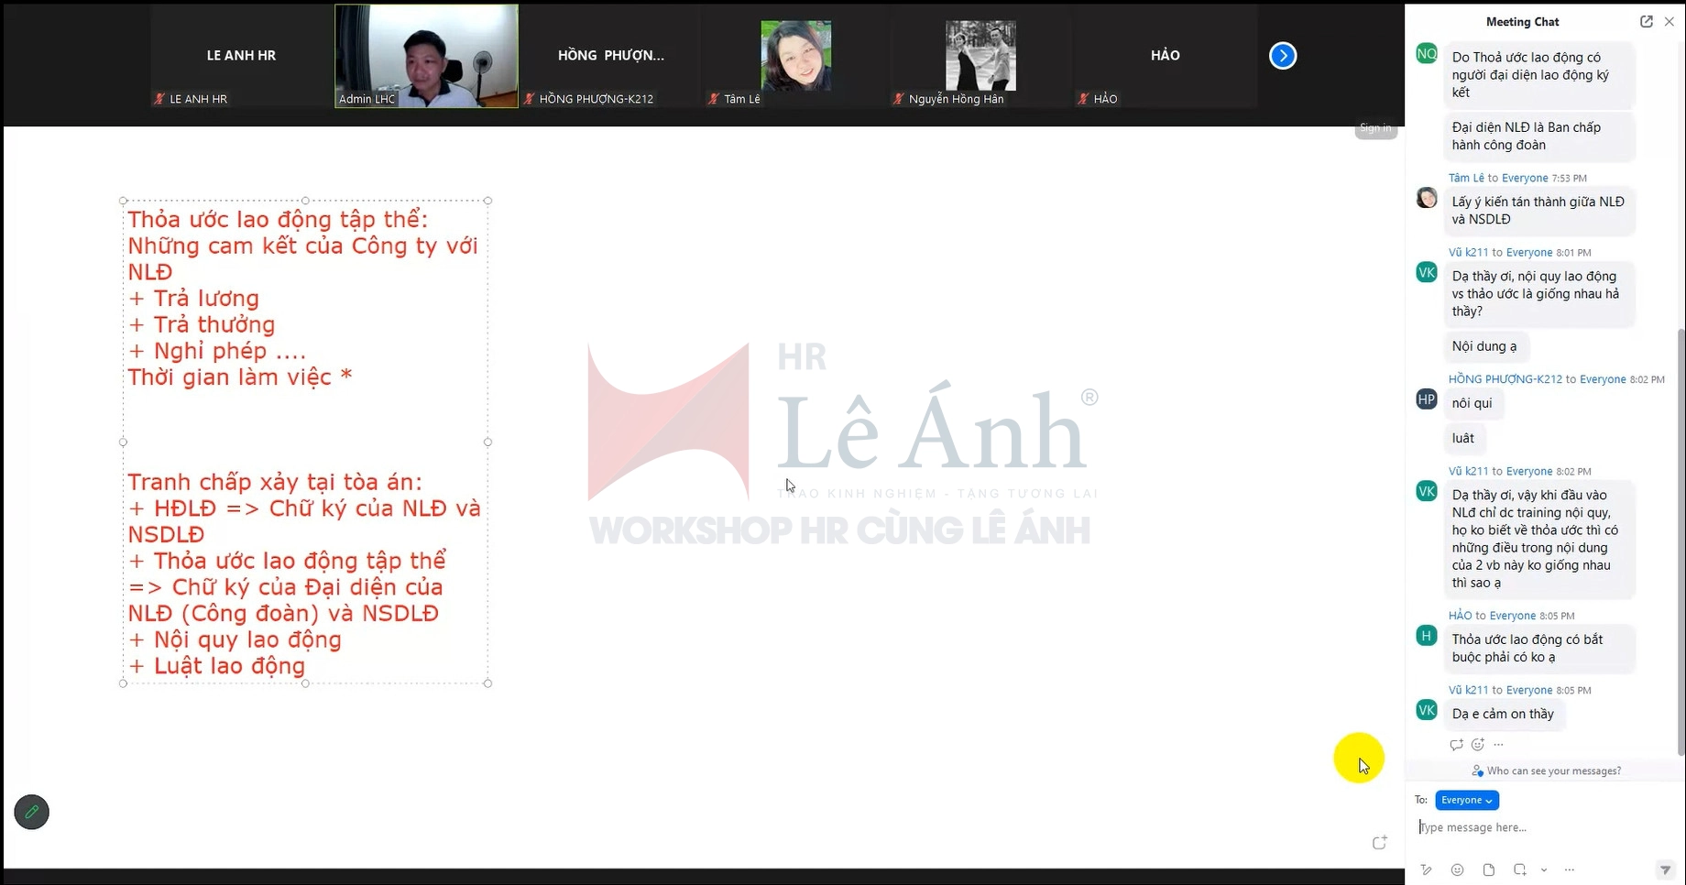Image resolution: width=1686 pixels, height=885 pixels.
Task: Open the Everyone recipient dropdown
Action: (1467, 800)
